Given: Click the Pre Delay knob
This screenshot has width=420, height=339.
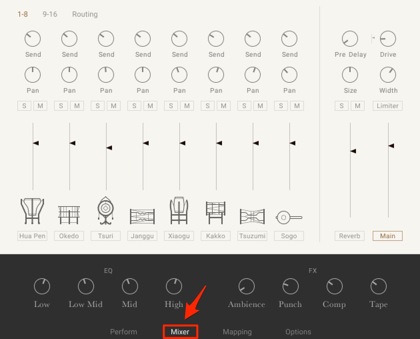Looking at the screenshot, I should 350,39.
